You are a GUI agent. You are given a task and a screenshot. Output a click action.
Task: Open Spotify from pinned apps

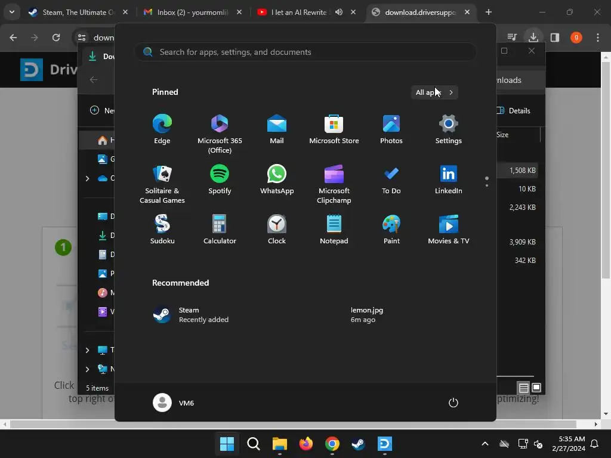[x=220, y=180]
